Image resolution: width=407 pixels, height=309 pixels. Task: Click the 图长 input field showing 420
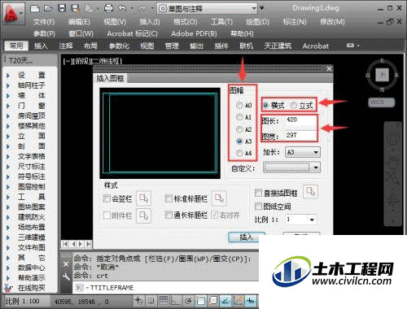(x=300, y=120)
